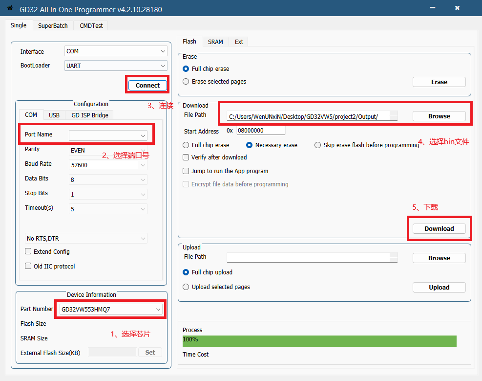Screen dimensions: 482x381
Task: Select the Full chip upload option
Action: click(208, 272)
